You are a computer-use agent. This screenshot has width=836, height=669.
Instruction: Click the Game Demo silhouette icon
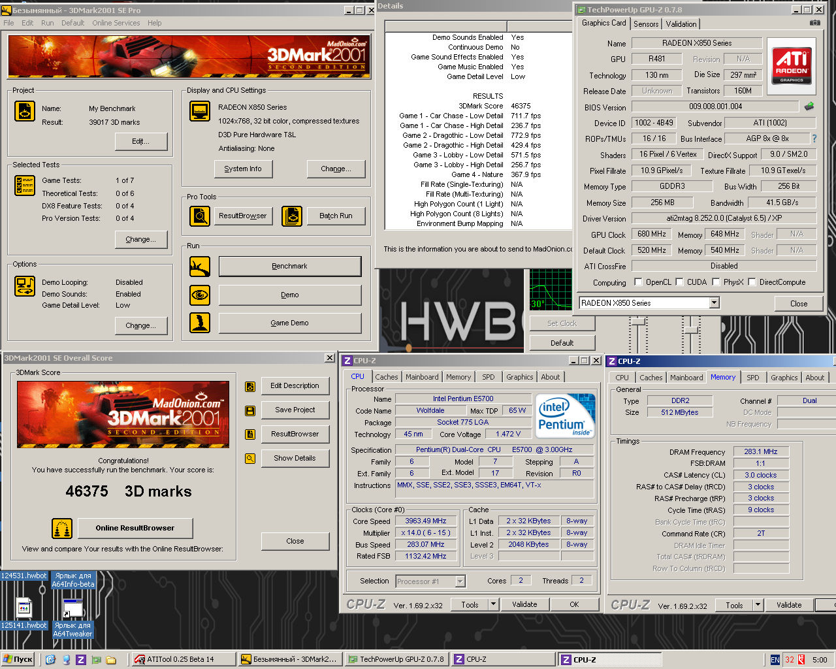[x=200, y=323]
